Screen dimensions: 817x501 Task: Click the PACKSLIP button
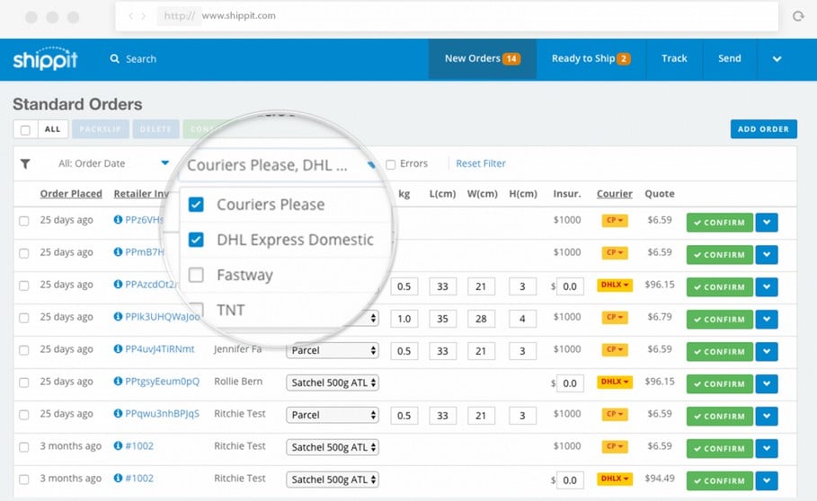[x=100, y=129]
